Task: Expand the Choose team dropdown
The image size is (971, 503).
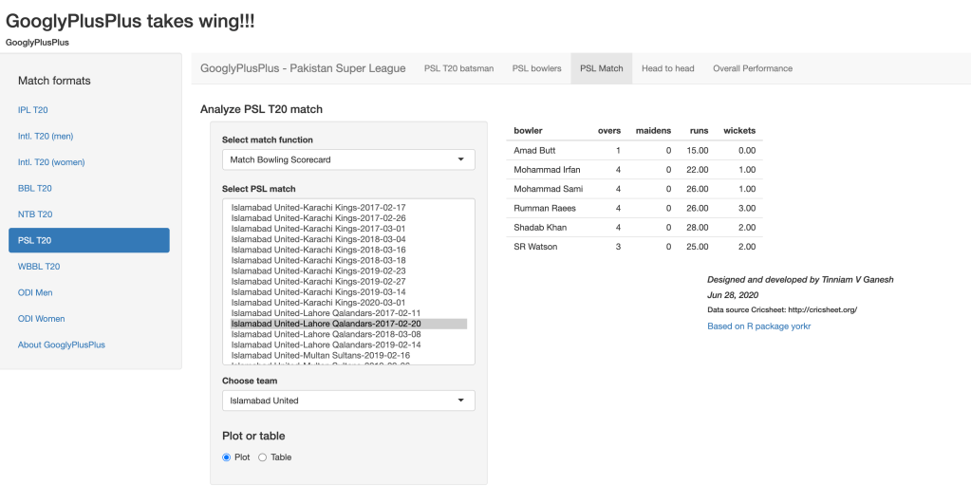Action: [348, 401]
